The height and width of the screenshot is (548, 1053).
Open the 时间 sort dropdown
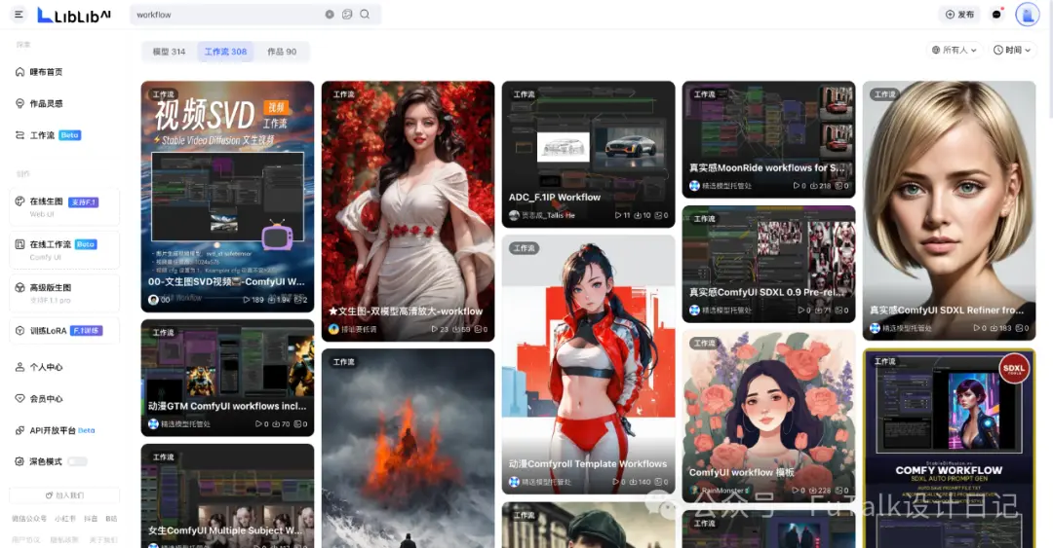[1012, 50]
